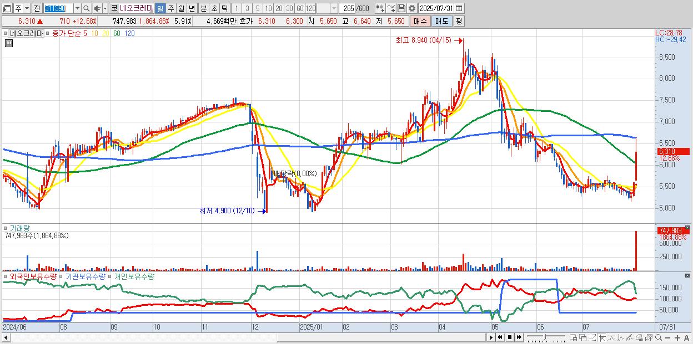Toggle the crosshair cursor icon in bottom toolbar
Viewport: 693px width, 344px height.
(602, 337)
